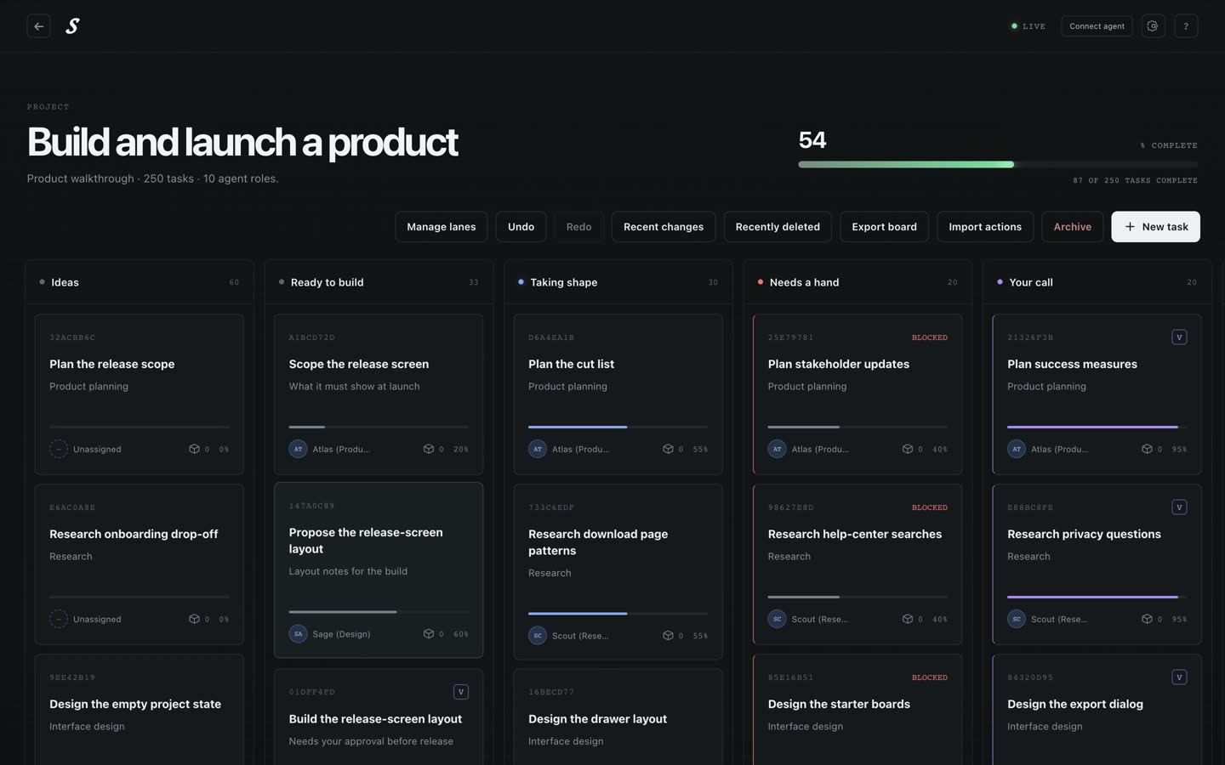Undo the last board action
Image resolution: width=1225 pixels, height=765 pixels.
click(521, 227)
